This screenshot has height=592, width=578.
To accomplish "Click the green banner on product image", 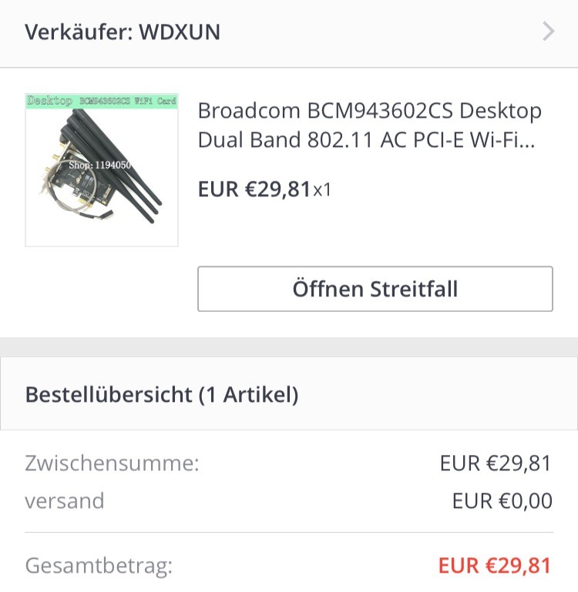I will [102, 101].
